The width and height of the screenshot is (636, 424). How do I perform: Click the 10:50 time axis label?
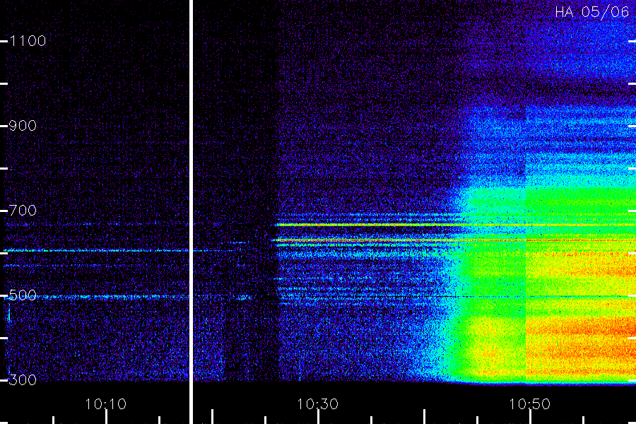[530, 404]
